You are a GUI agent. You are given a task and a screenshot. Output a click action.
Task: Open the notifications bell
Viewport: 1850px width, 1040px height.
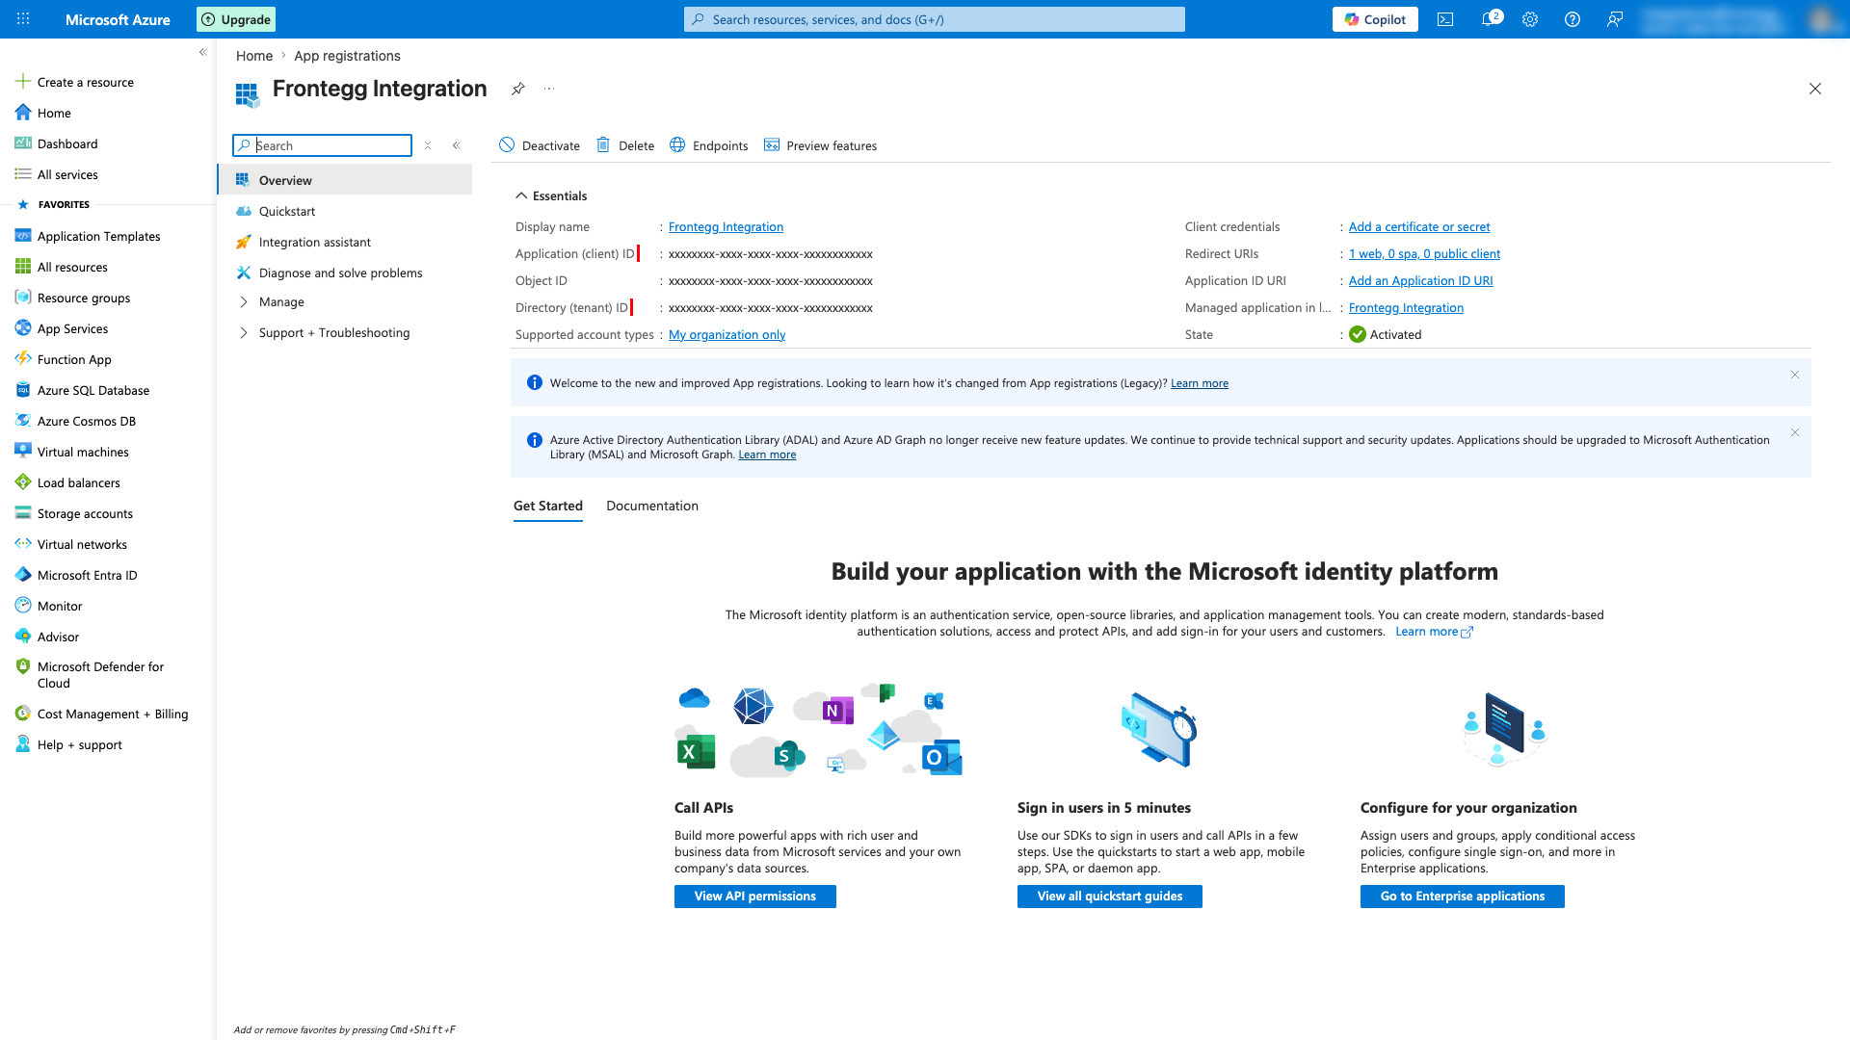coord(1490,19)
